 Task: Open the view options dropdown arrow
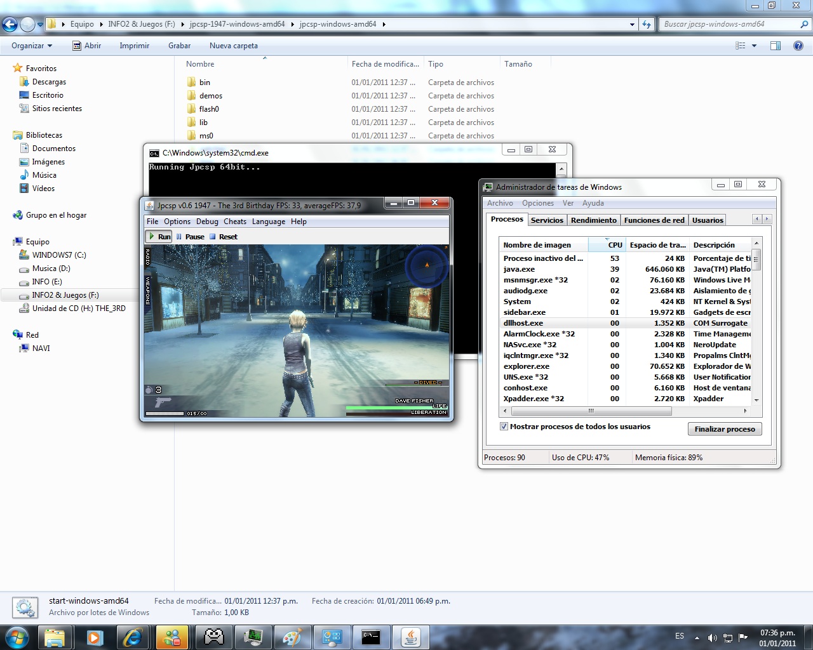tap(755, 46)
